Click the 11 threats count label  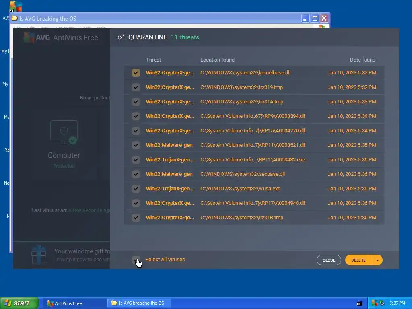pyautogui.click(x=185, y=37)
